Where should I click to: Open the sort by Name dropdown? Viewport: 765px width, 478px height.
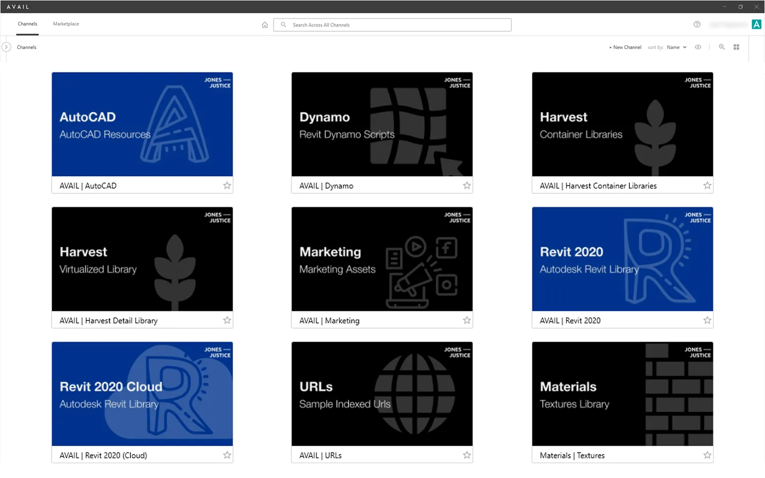676,47
